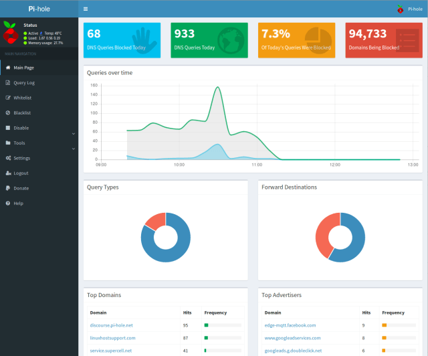The image size is (428, 356).
Task: Click the DNS Queries Blocked Today box
Action: coord(122,40)
